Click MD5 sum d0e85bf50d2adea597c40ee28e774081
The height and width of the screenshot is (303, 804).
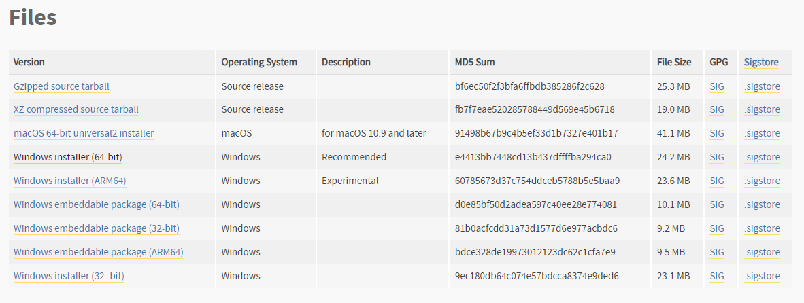536,204
